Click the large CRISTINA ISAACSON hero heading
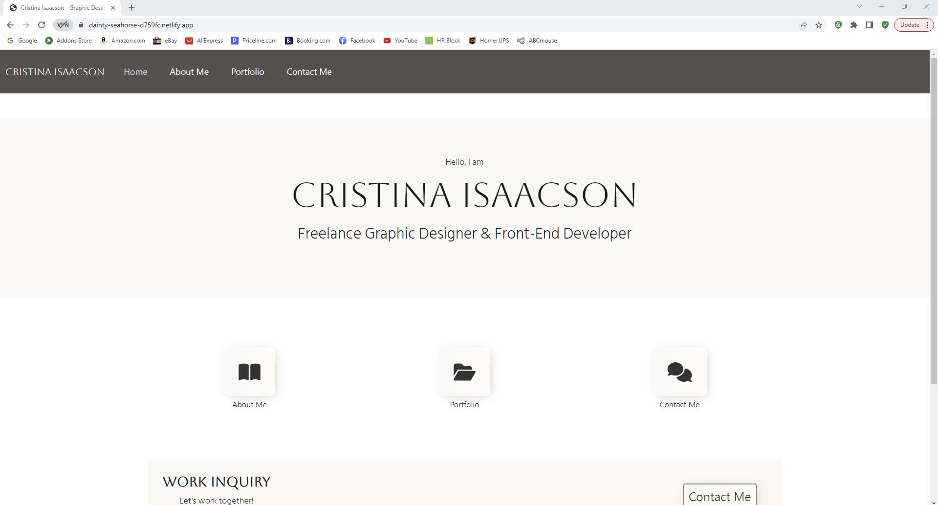The image size is (938, 505). tap(464, 195)
